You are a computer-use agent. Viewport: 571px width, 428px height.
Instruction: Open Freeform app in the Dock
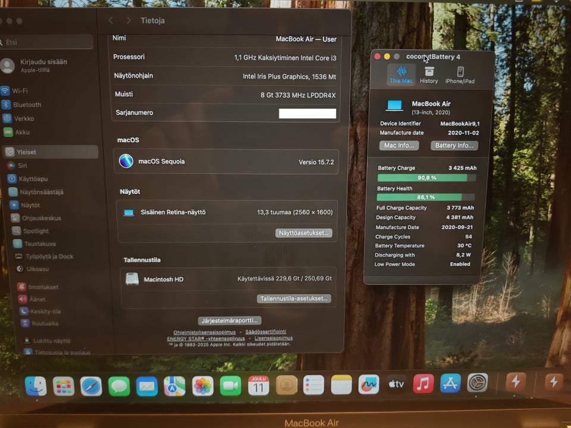pos(369,384)
